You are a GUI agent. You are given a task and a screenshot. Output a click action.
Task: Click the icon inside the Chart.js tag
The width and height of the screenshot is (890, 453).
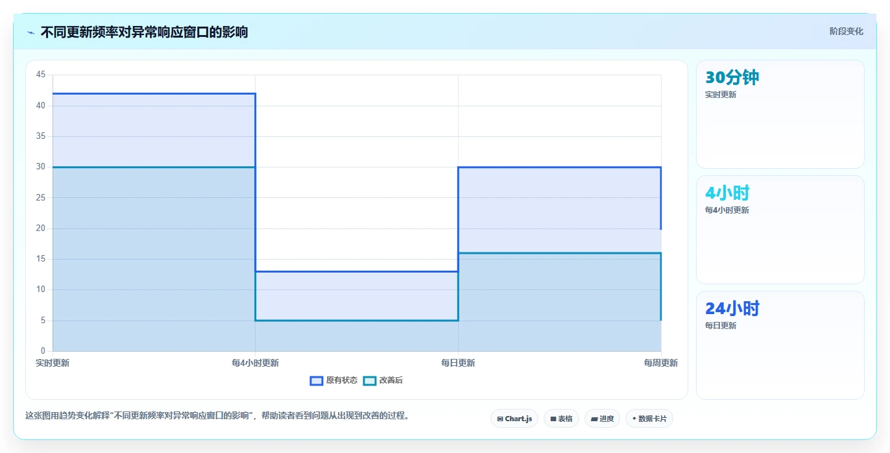point(500,419)
